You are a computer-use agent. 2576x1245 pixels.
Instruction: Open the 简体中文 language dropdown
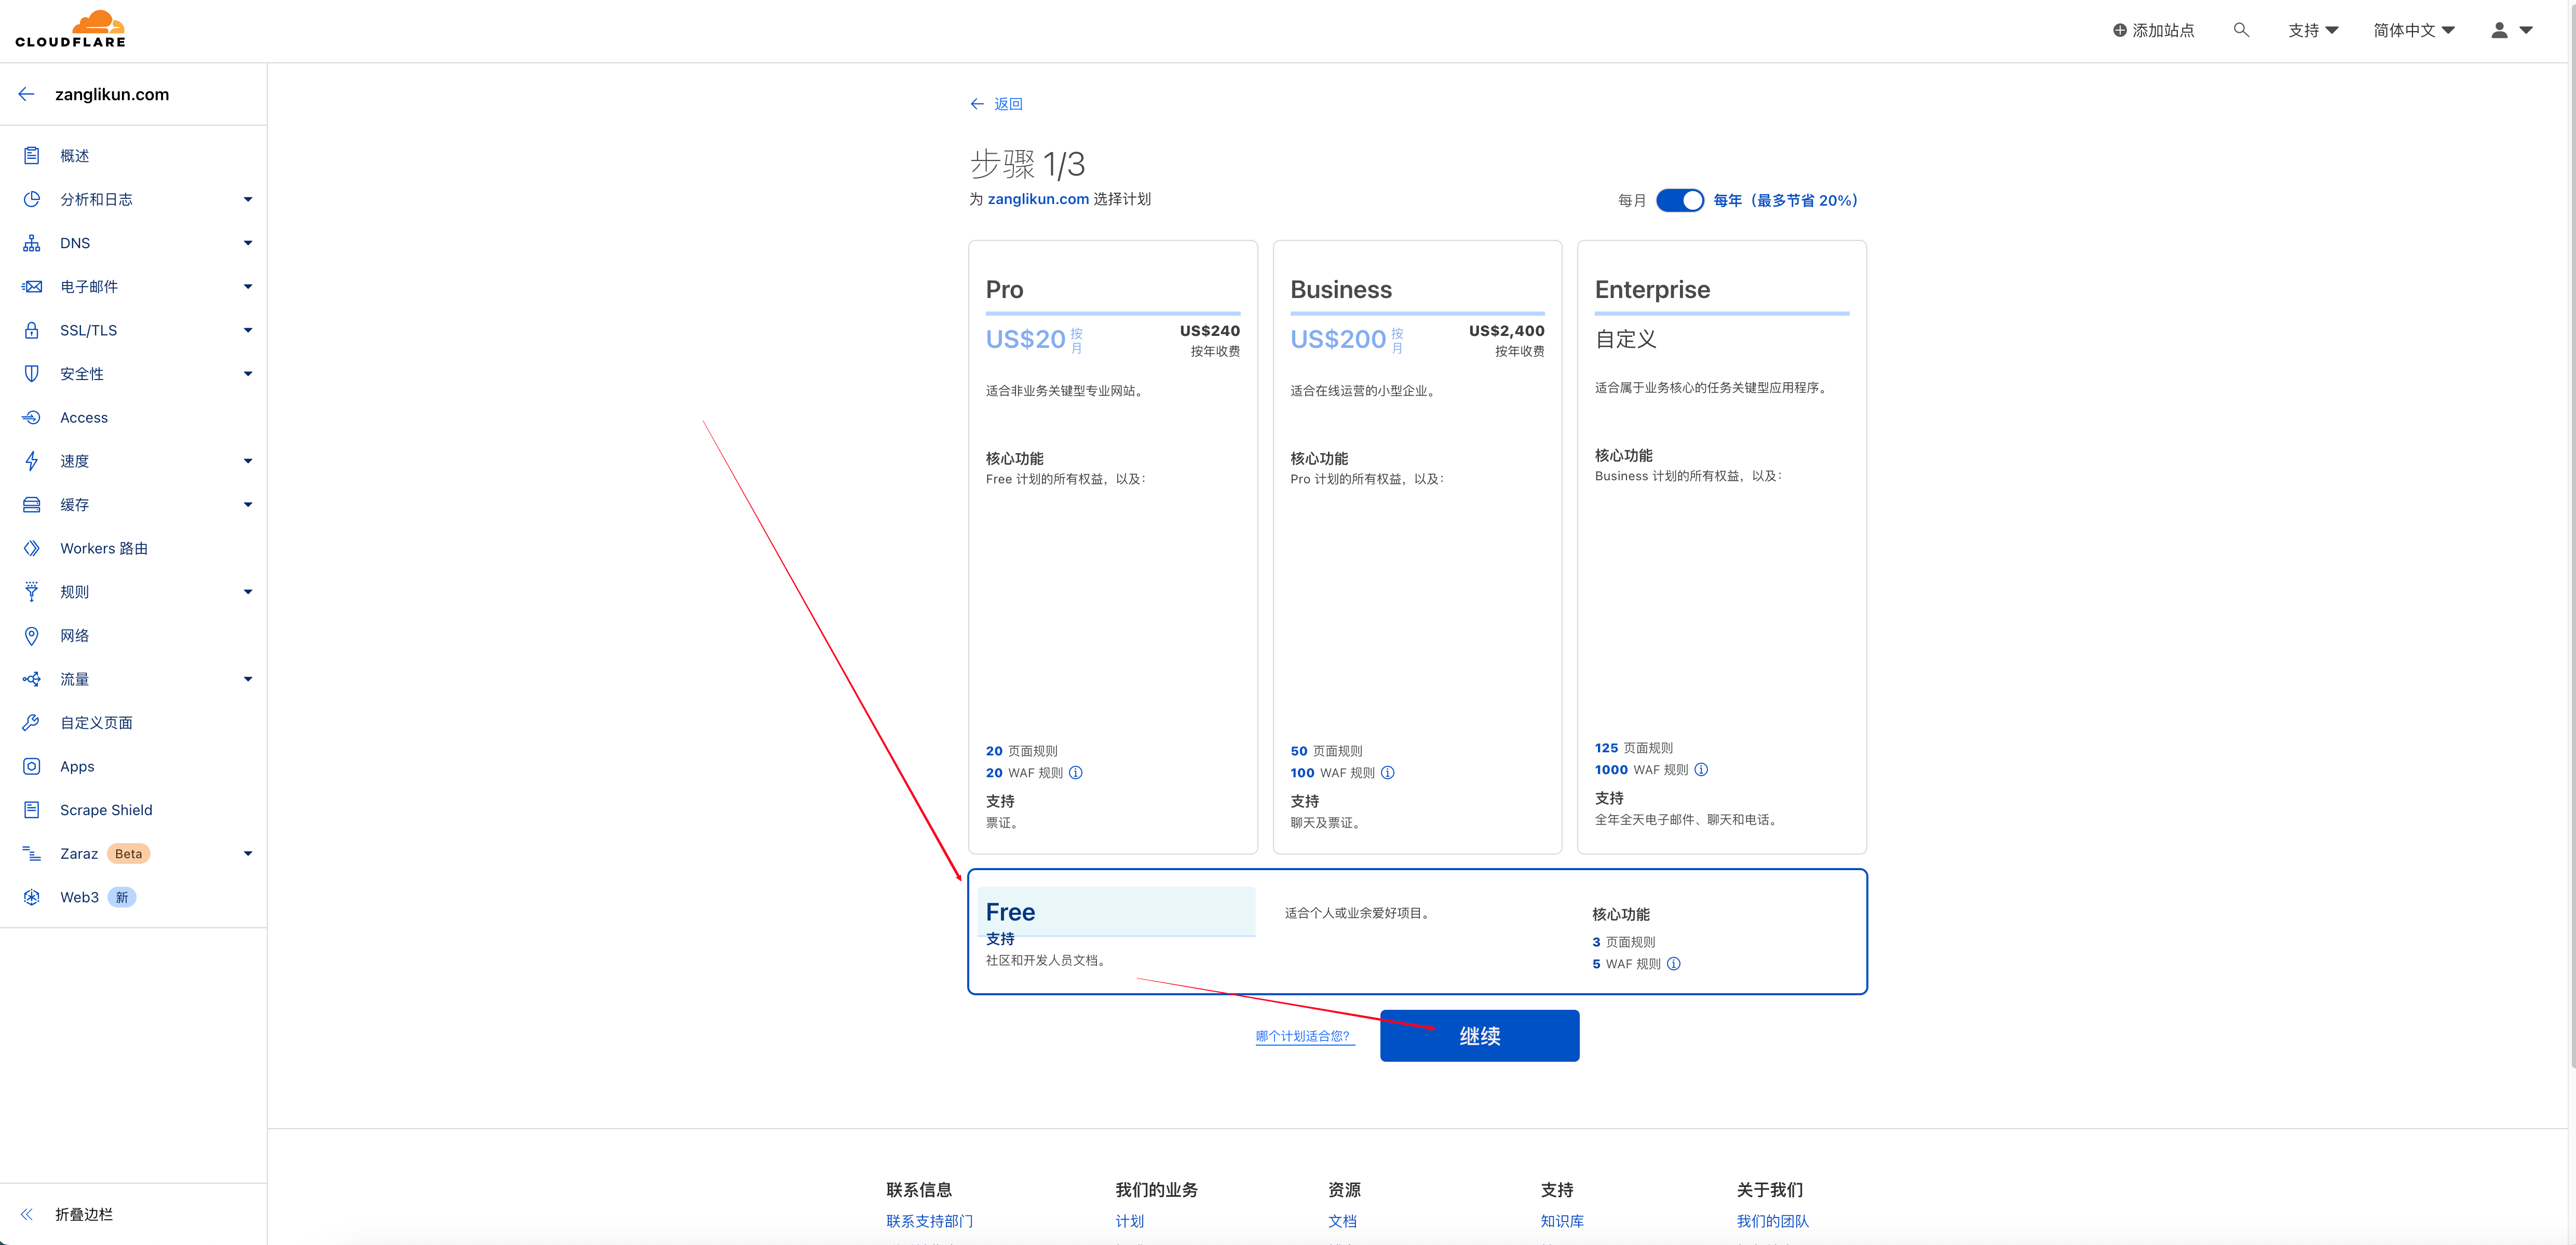[x=2413, y=30]
